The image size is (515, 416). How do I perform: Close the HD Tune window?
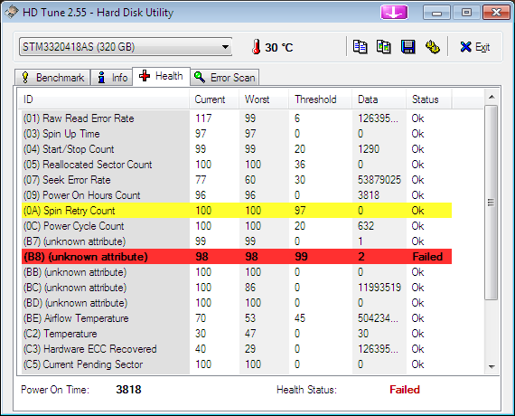coord(496,13)
